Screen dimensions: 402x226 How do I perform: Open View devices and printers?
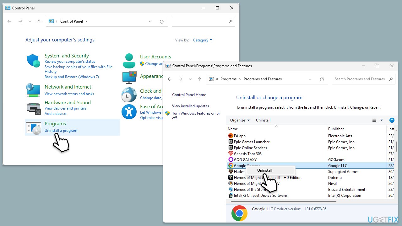65,108
